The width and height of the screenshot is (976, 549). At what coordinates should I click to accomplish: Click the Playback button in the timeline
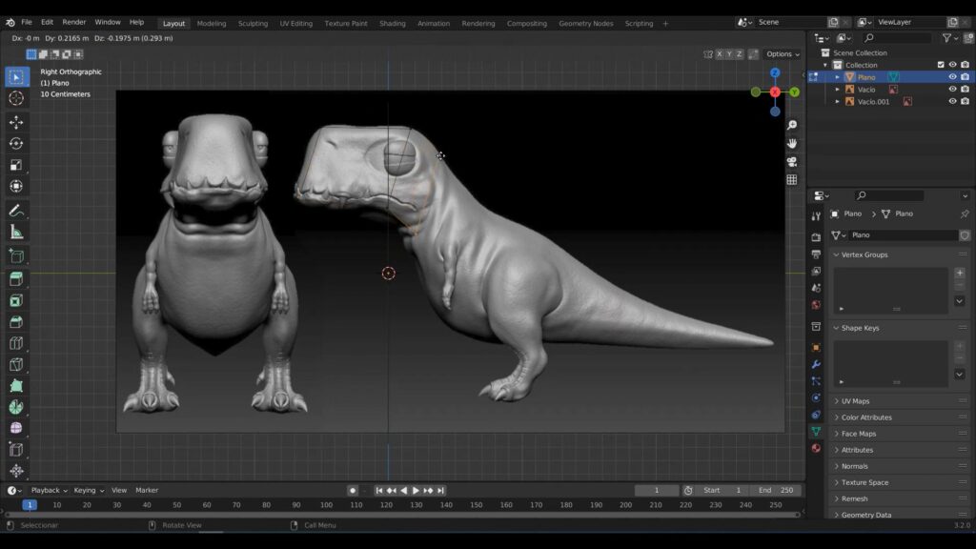click(47, 490)
